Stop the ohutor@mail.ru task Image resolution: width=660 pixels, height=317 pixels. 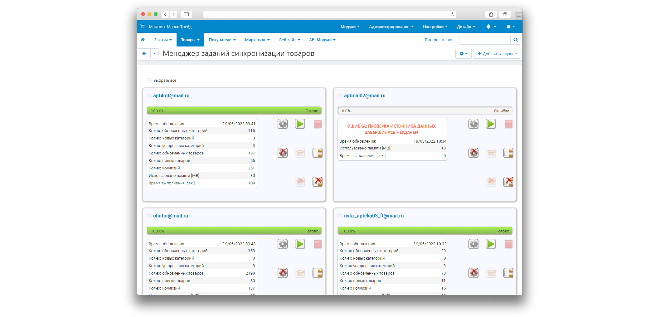[x=318, y=244]
